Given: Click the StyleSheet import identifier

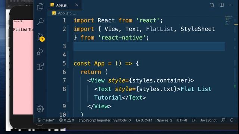Looking at the screenshot, I should (198, 29).
